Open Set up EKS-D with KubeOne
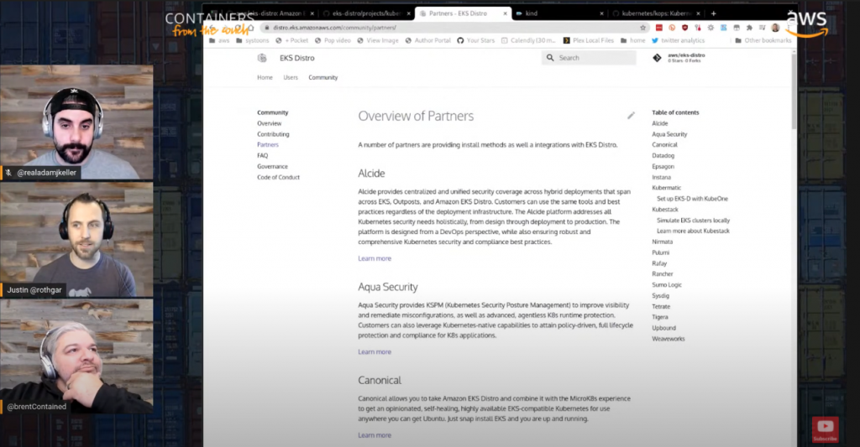 tap(693, 199)
